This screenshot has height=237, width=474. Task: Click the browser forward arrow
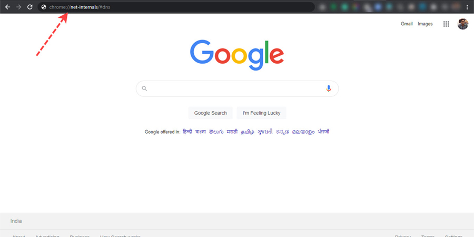pos(19,7)
